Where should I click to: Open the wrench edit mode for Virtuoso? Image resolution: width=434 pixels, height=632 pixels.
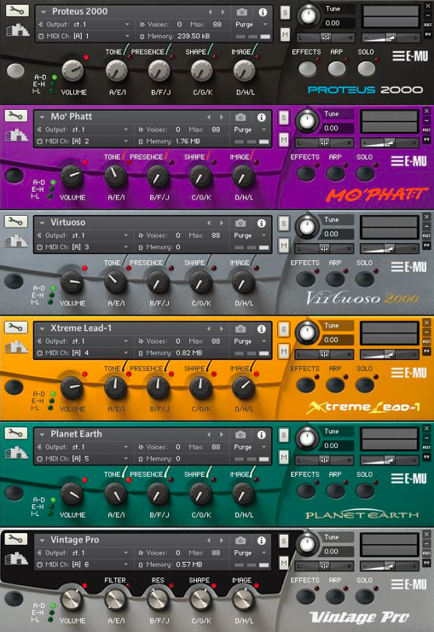click(16, 222)
